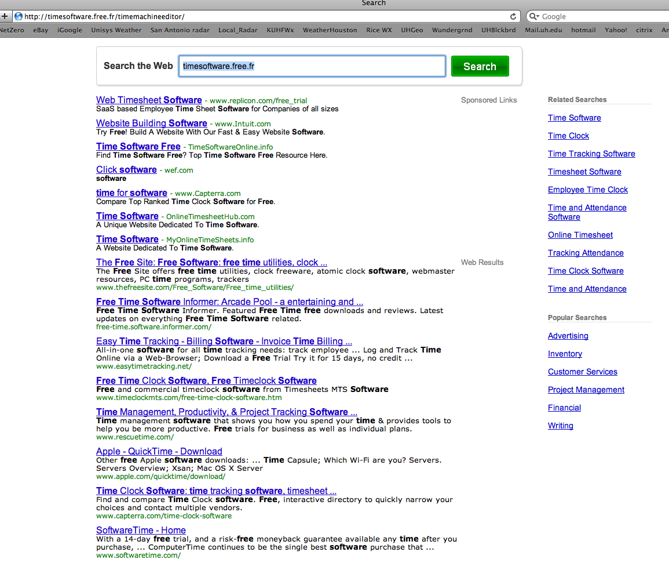This screenshot has width=669, height=563.
Task: Click the Search the Web text box
Action: coord(312,66)
